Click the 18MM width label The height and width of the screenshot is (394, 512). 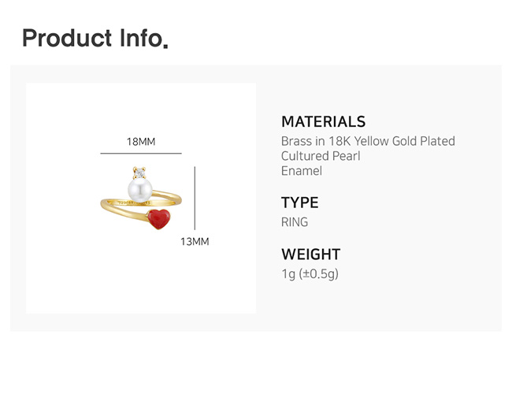point(141,142)
